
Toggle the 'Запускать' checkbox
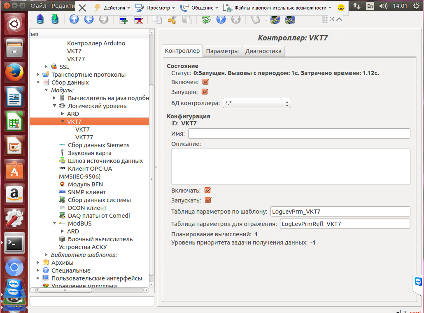pos(208,200)
